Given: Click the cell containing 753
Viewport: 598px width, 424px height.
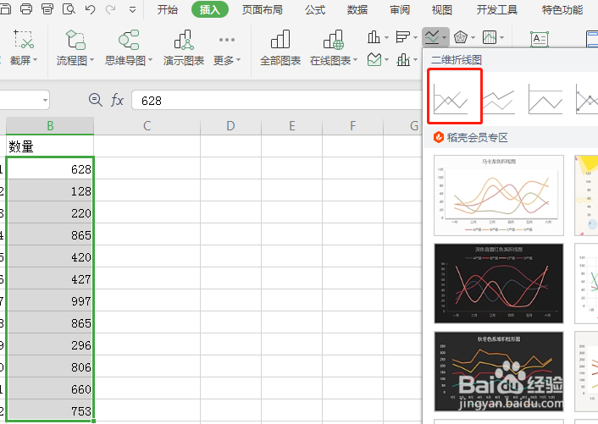Looking at the screenshot, I should pos(50,410).
